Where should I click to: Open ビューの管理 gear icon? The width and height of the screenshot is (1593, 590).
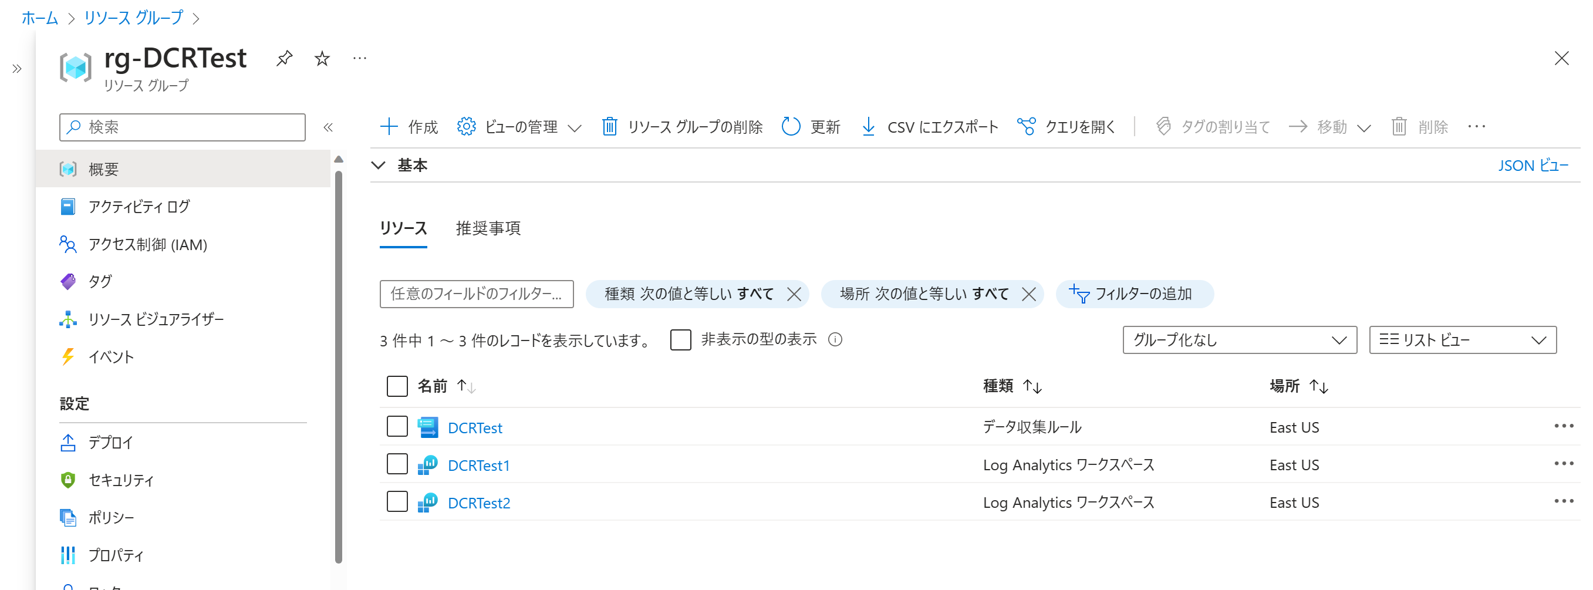tap(467, 126)
